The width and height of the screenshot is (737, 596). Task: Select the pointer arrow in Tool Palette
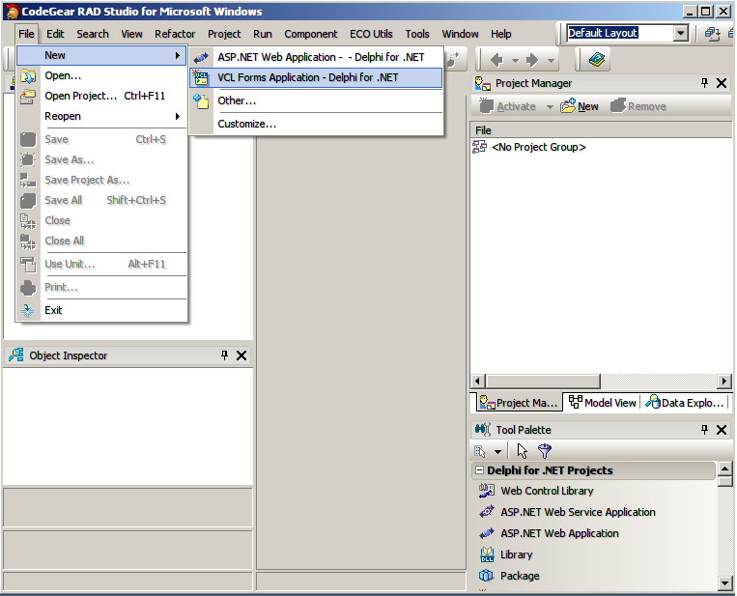[523, 450]
